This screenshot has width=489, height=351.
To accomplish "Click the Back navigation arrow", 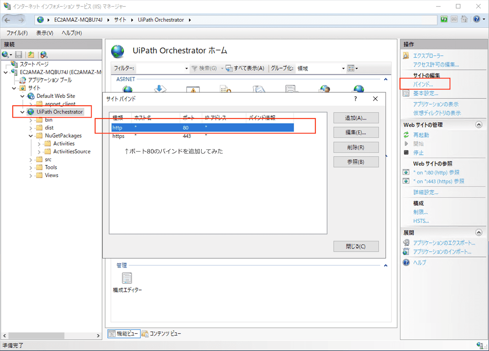I will pyautogui.click(x=7, y=20).
